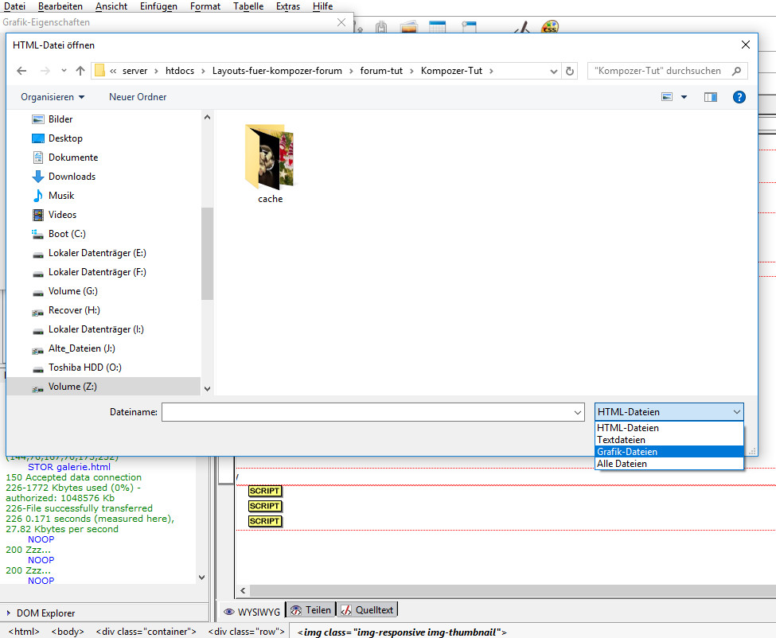The height and width of the screenshot is (638, 776).
Task: Choose Grafik-Dateien from file type list
Action: click(627, 452)
